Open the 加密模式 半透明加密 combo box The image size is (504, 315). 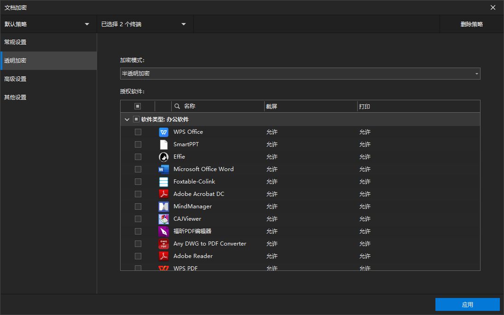click(300, 74)
